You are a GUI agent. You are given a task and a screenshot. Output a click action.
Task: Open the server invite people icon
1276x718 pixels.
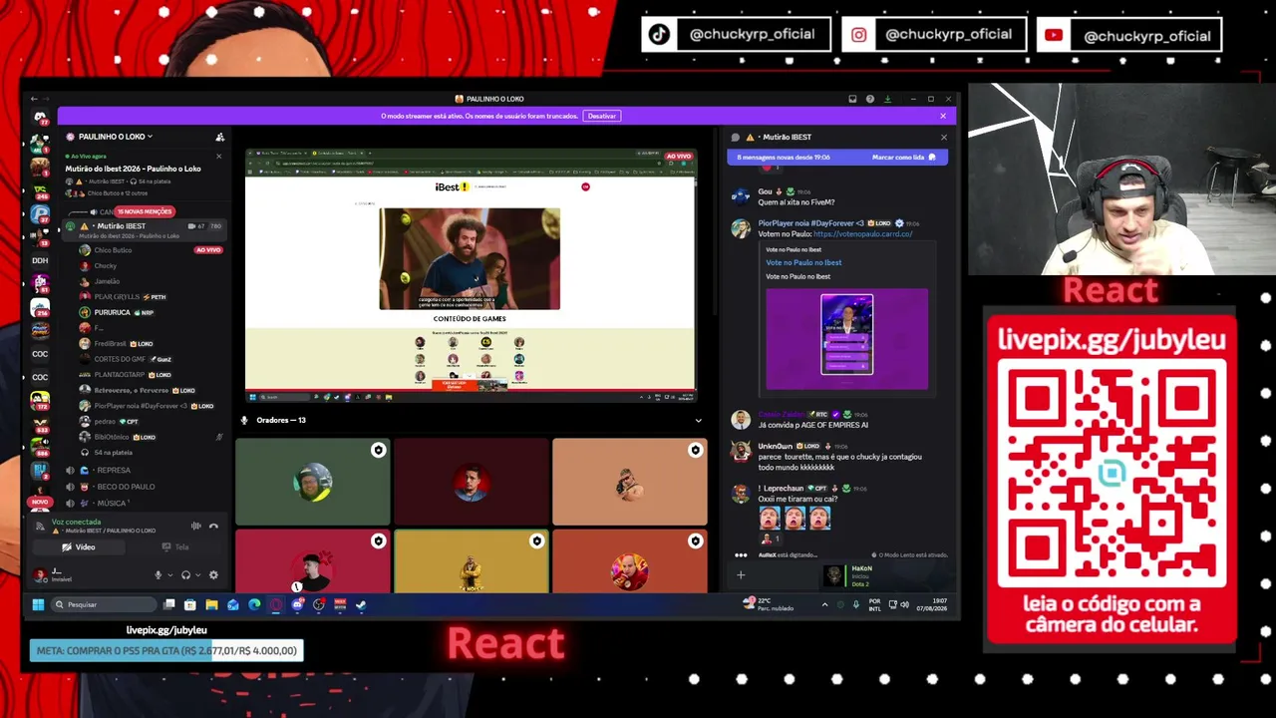[219, 137]
